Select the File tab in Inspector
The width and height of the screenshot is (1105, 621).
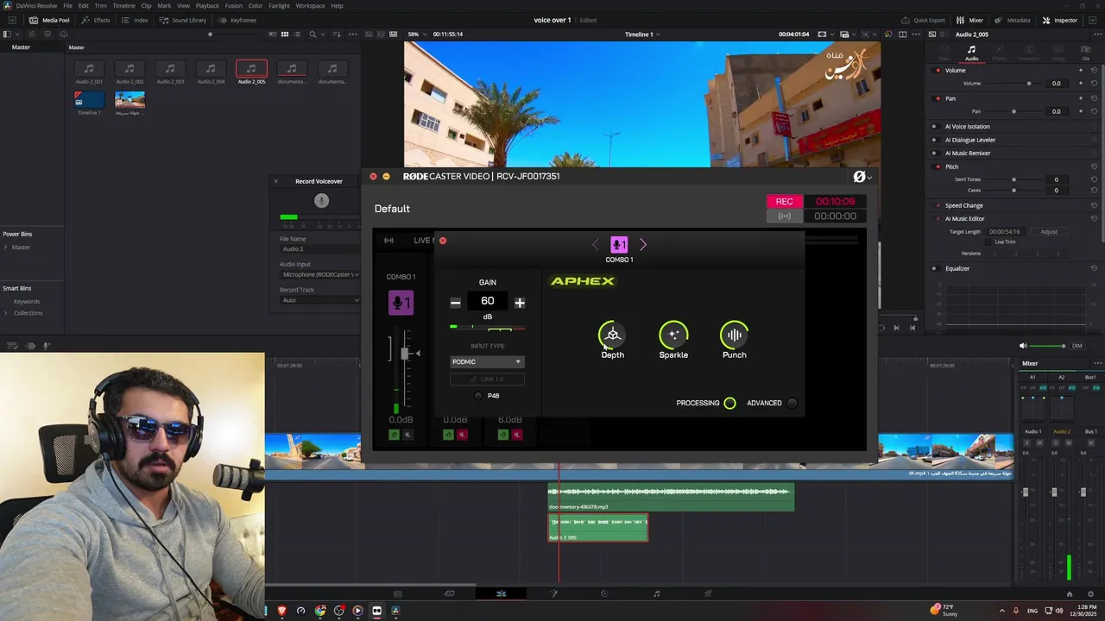1086,53
